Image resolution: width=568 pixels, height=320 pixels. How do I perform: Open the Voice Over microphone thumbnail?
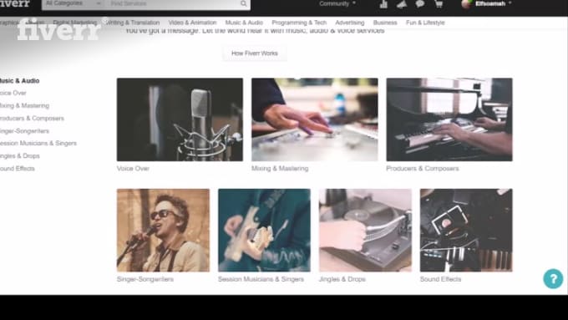pos(180,119)
